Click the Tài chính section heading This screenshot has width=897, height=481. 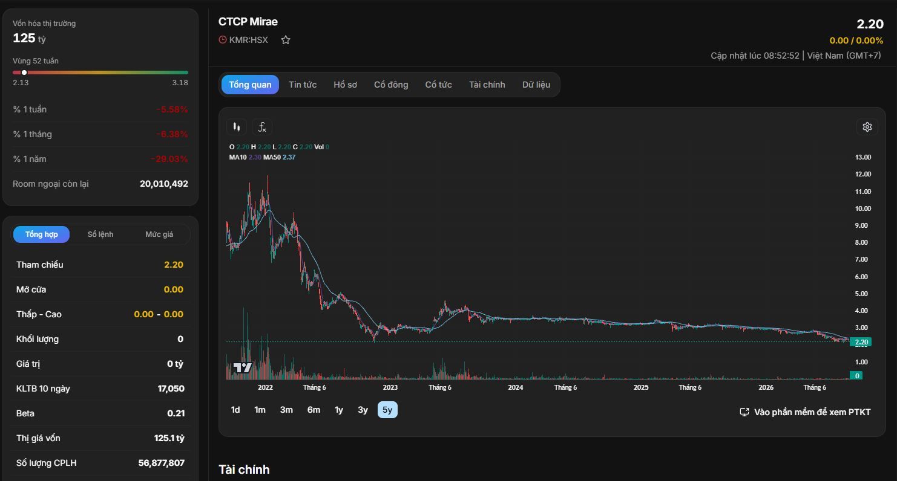[x=244, y=470]
